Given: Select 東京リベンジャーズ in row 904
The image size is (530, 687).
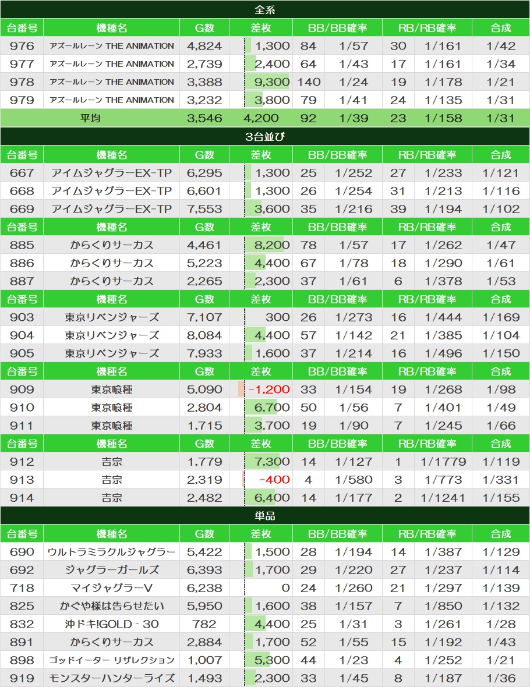Looking at the screenshot, I should coord(111,335).
